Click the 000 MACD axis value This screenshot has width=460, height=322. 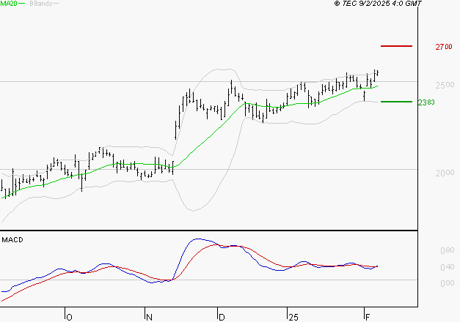tap(448, 283)
